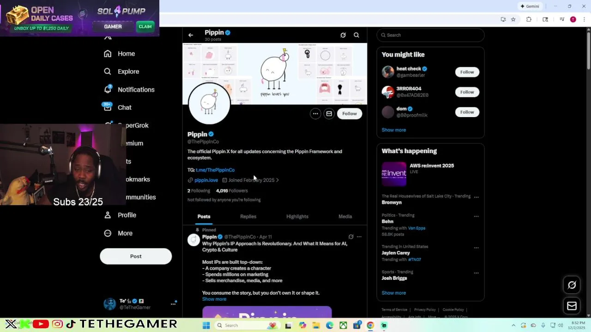Follow heat check account
Screen dimensions: 591x332
pyautogui.click(x=467, y=72)
